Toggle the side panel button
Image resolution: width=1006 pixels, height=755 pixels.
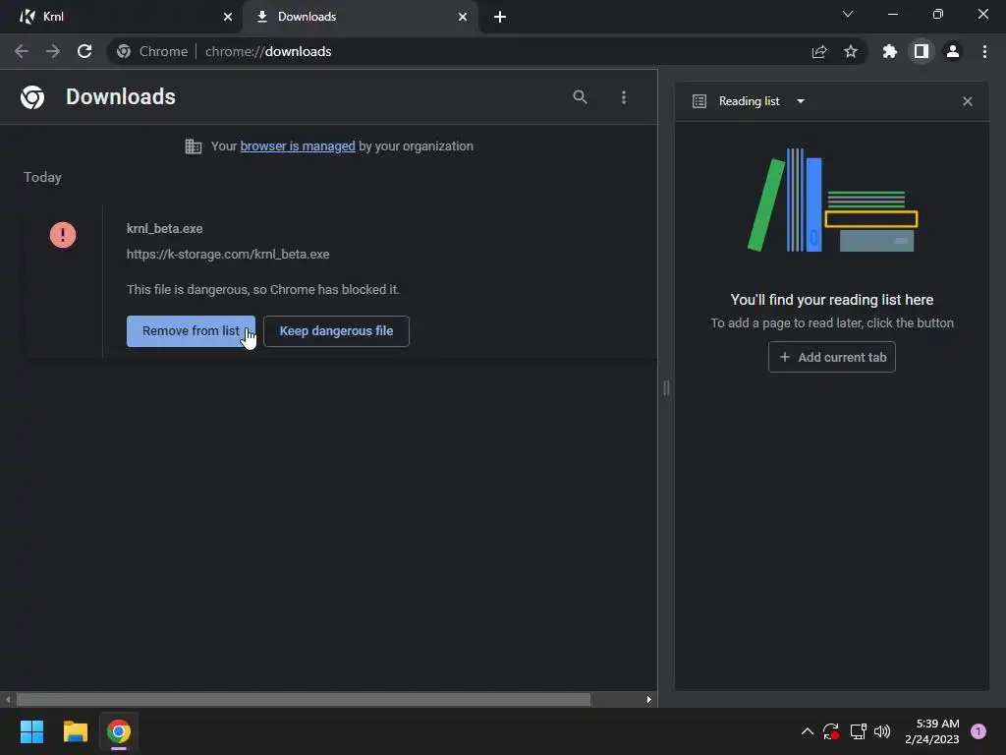922,51
